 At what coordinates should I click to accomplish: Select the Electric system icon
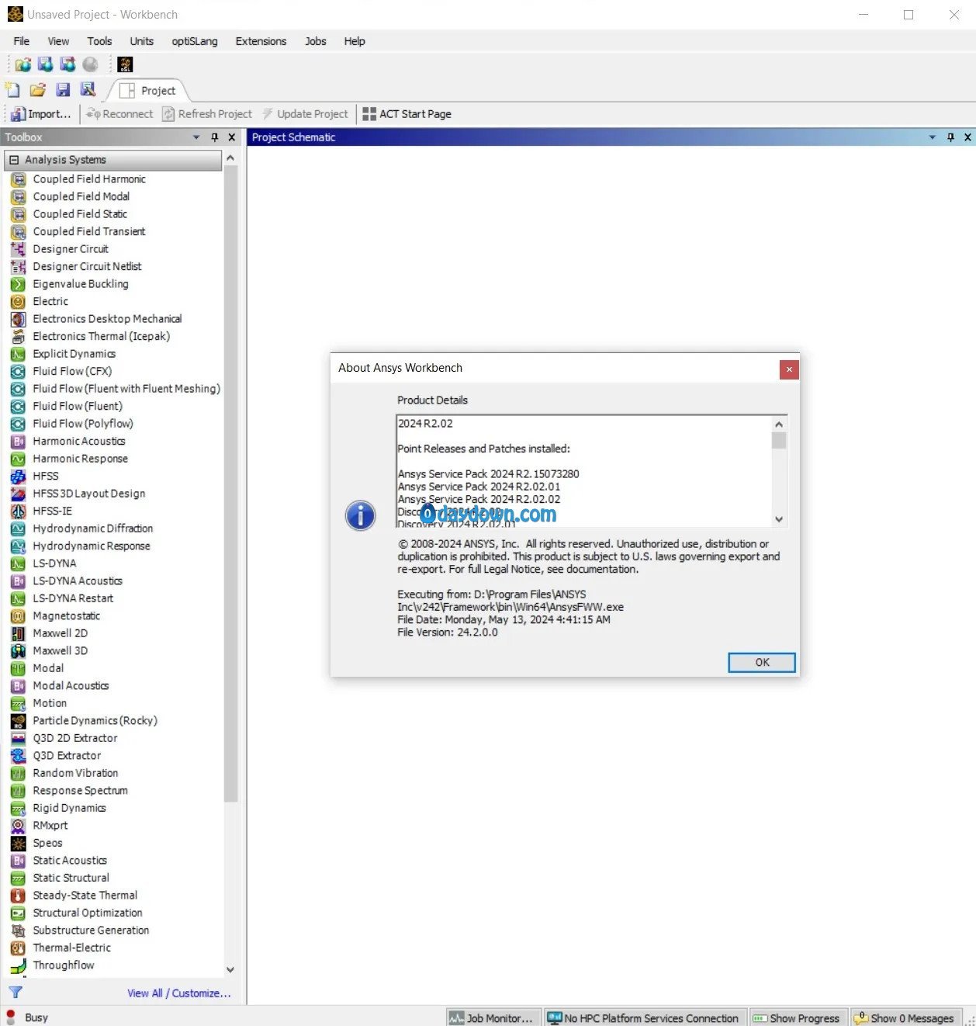coord(18,301)
